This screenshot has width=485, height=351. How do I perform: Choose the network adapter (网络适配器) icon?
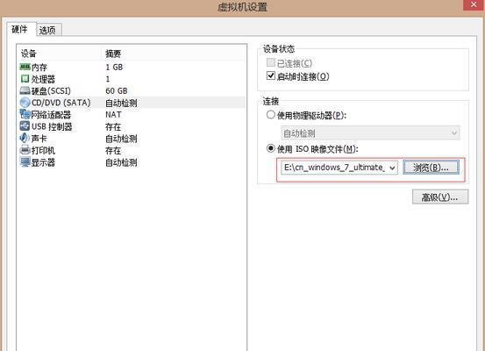pyautogui.click(x=25, y=114)
